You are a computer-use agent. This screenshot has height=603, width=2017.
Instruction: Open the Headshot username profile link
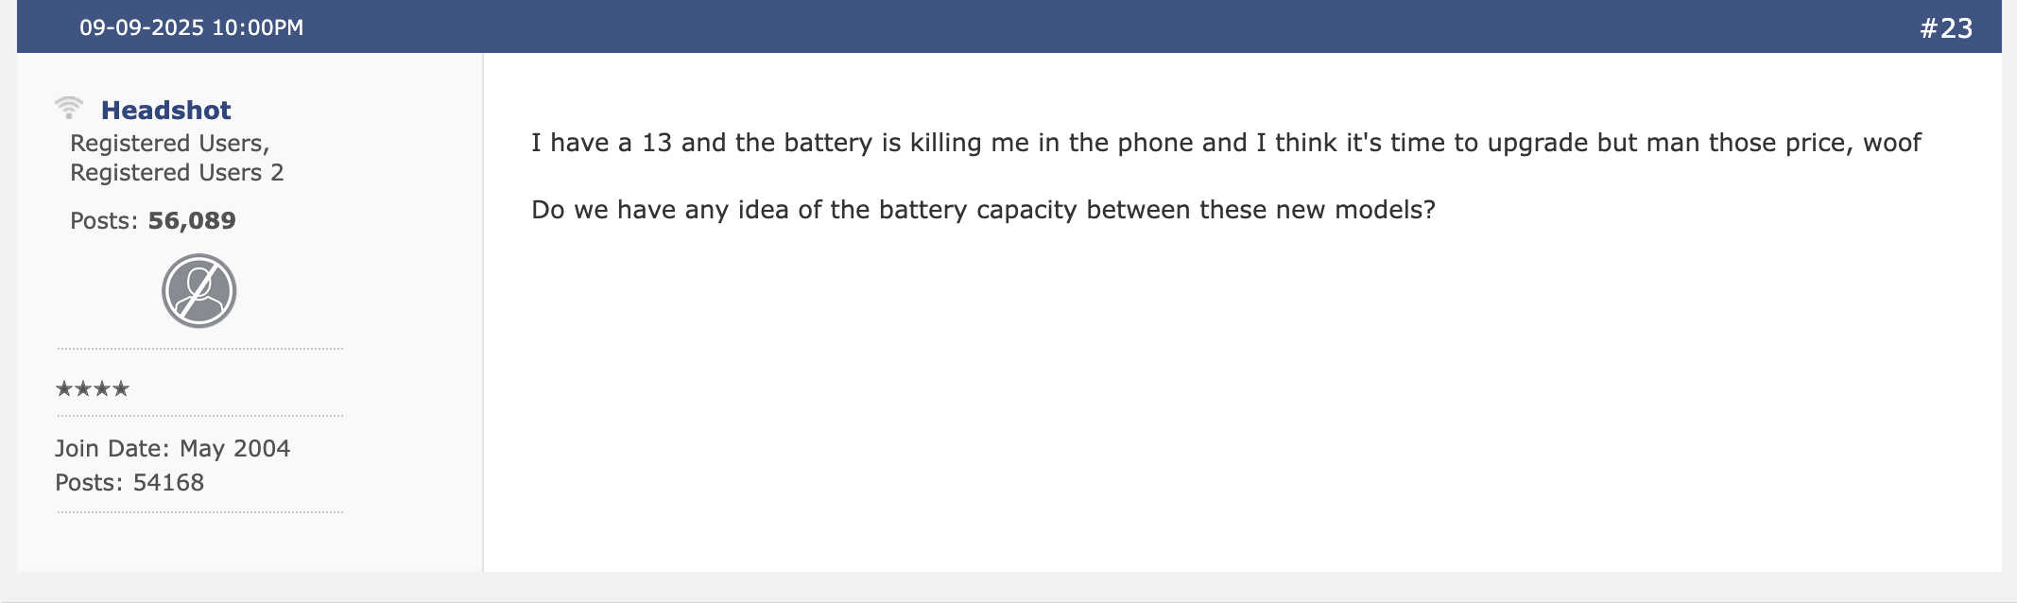pos(166,111)
